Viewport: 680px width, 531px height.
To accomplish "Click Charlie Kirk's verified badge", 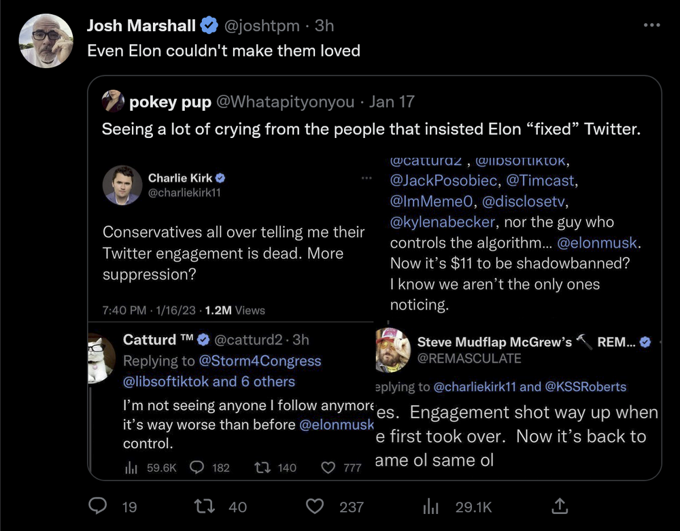I will (220, 178).
